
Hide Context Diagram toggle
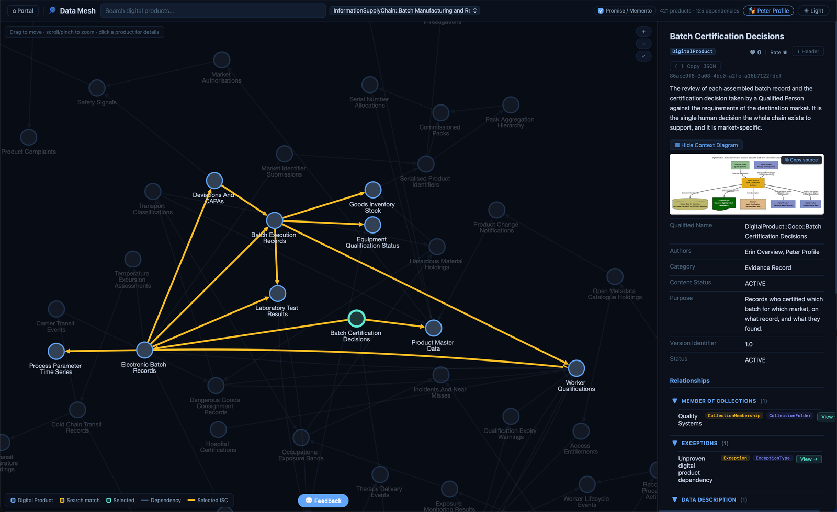706,145
